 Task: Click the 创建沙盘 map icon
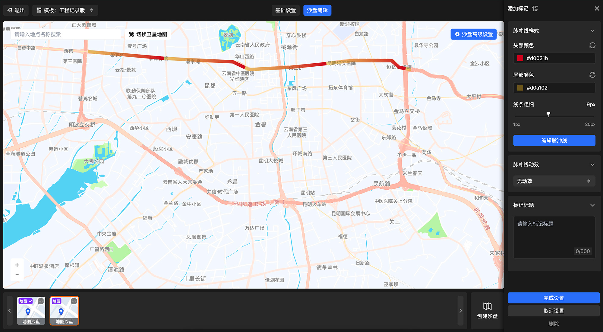point(487,306)
